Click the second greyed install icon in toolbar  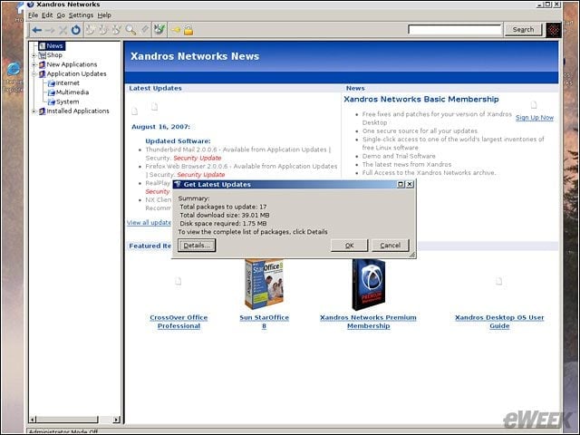pyautogui.click(x=103, y=30)
